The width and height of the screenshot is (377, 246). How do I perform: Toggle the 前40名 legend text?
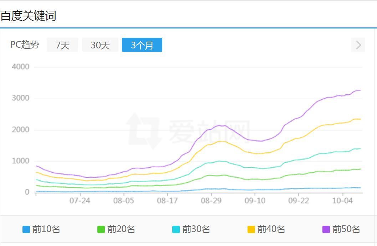271,230
